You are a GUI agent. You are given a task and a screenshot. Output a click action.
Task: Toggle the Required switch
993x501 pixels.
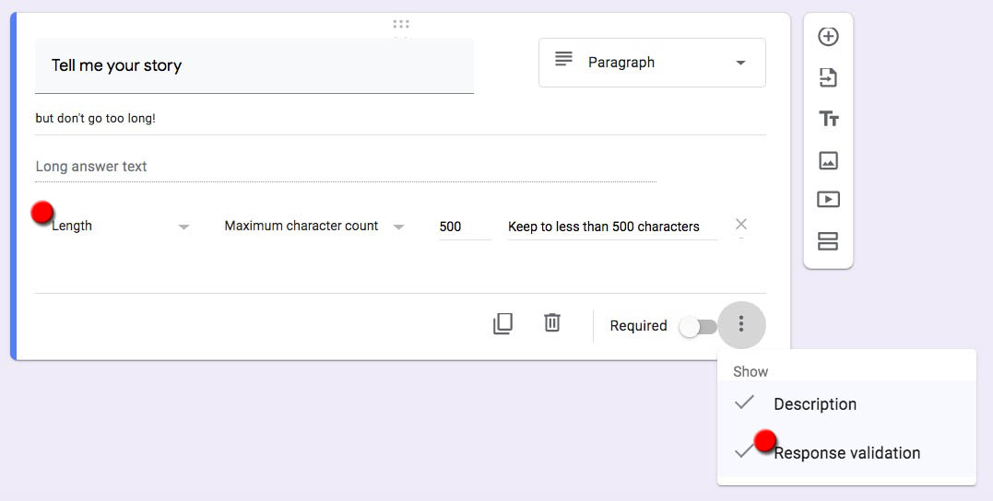click(697, 326)
